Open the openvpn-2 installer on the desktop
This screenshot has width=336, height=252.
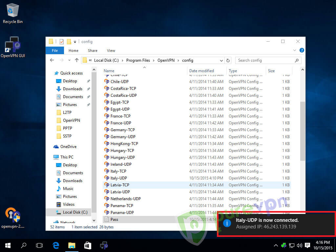click(x=13, y=218)
